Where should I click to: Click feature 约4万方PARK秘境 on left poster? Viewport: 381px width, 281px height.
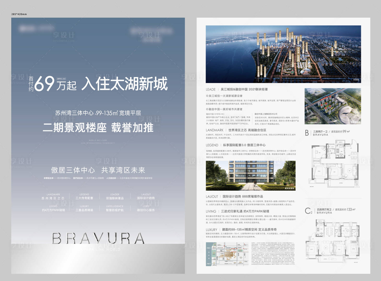[x=53, y=210]
